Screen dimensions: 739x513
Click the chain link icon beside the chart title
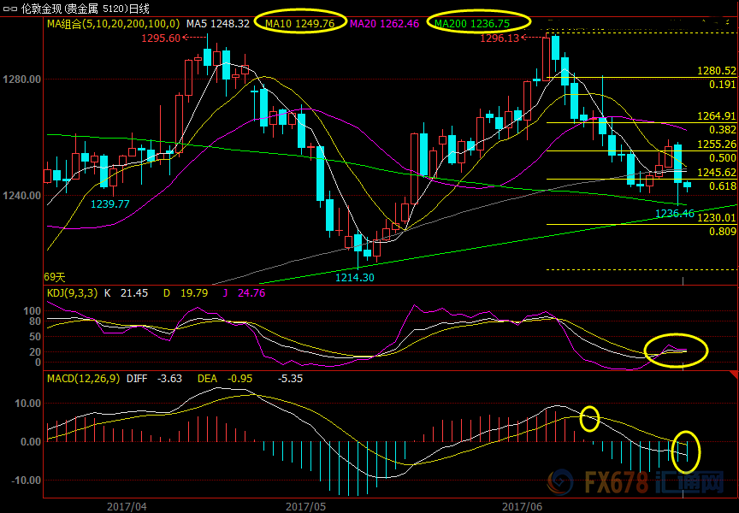coord(6,8)
